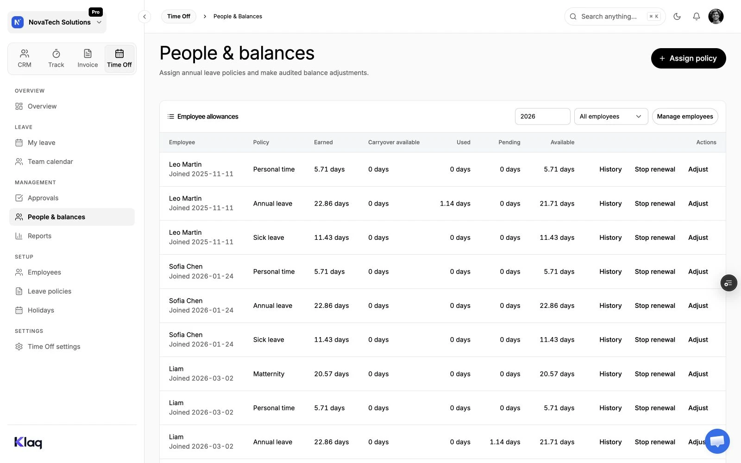Open the Team calendar page
Screen dimensions: 741x463
[x=72, y=162]
